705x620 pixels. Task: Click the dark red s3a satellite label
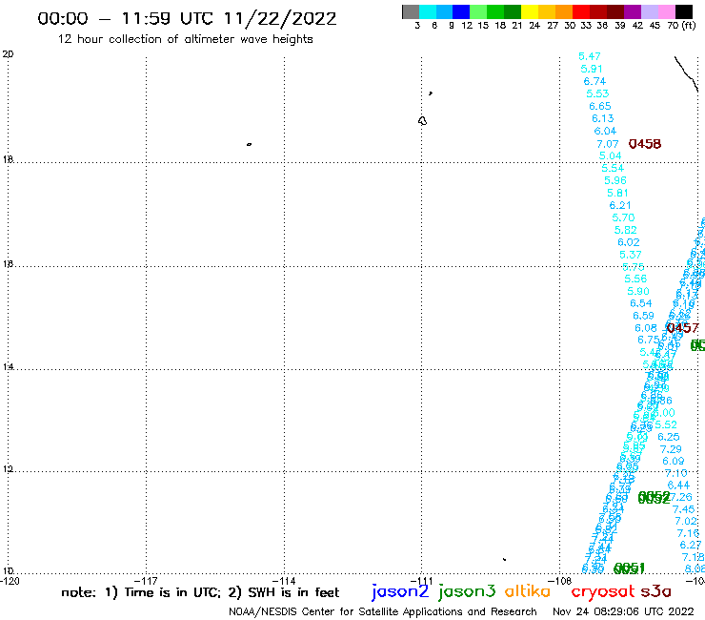[x=655, y=591]
